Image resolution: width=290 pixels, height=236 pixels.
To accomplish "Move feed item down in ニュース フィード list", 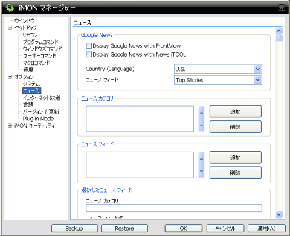I will click(x=201, y=171).
